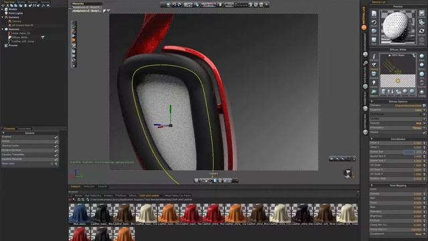
Task: Click the camera toolbar below viewport
Action: pyautogui.click(x=216, y=181)
